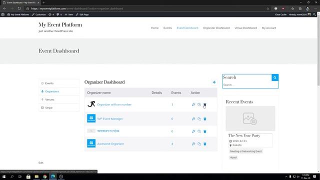Close the Event Dashboard browser tab
Image resolution: width=320 pixels, height=180 pixels.
[x=38, y=2]
